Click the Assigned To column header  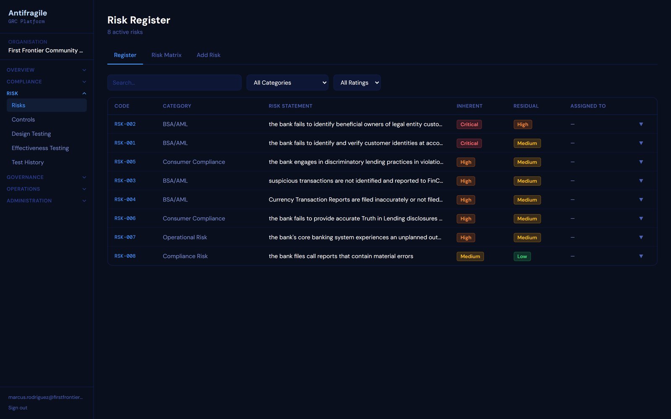pyautogui.click(x=588, y=106)
